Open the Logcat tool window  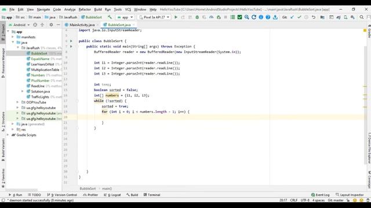tap(112, 195)
